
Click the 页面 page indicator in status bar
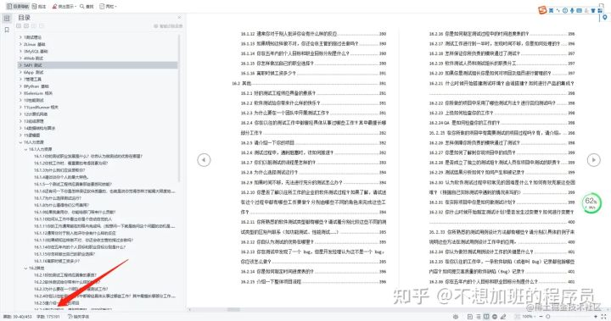pyautogui.click(x=18, y=317)
